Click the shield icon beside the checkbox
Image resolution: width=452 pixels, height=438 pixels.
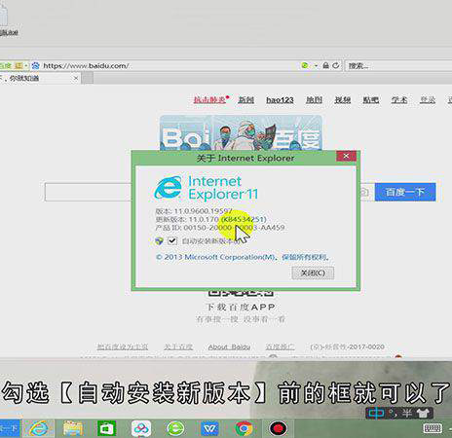(159, 241)
